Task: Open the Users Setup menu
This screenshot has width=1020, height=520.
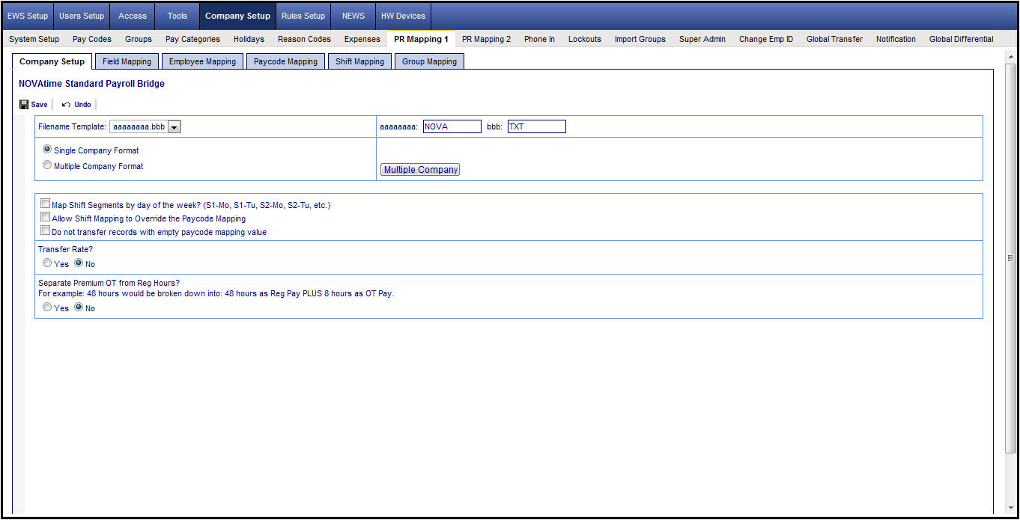Action: click(82, 16)
